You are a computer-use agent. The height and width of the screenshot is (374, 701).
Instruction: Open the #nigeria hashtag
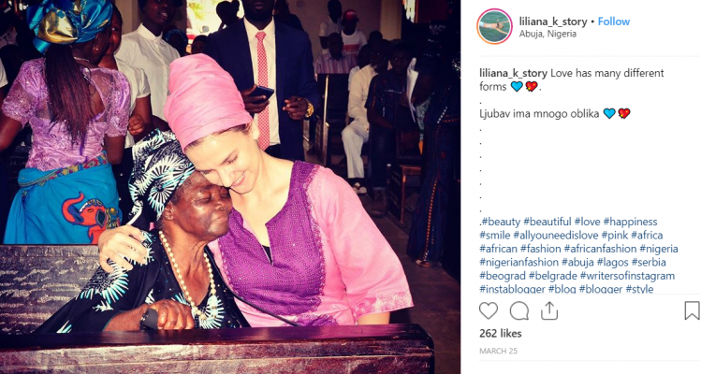point(659,249)
